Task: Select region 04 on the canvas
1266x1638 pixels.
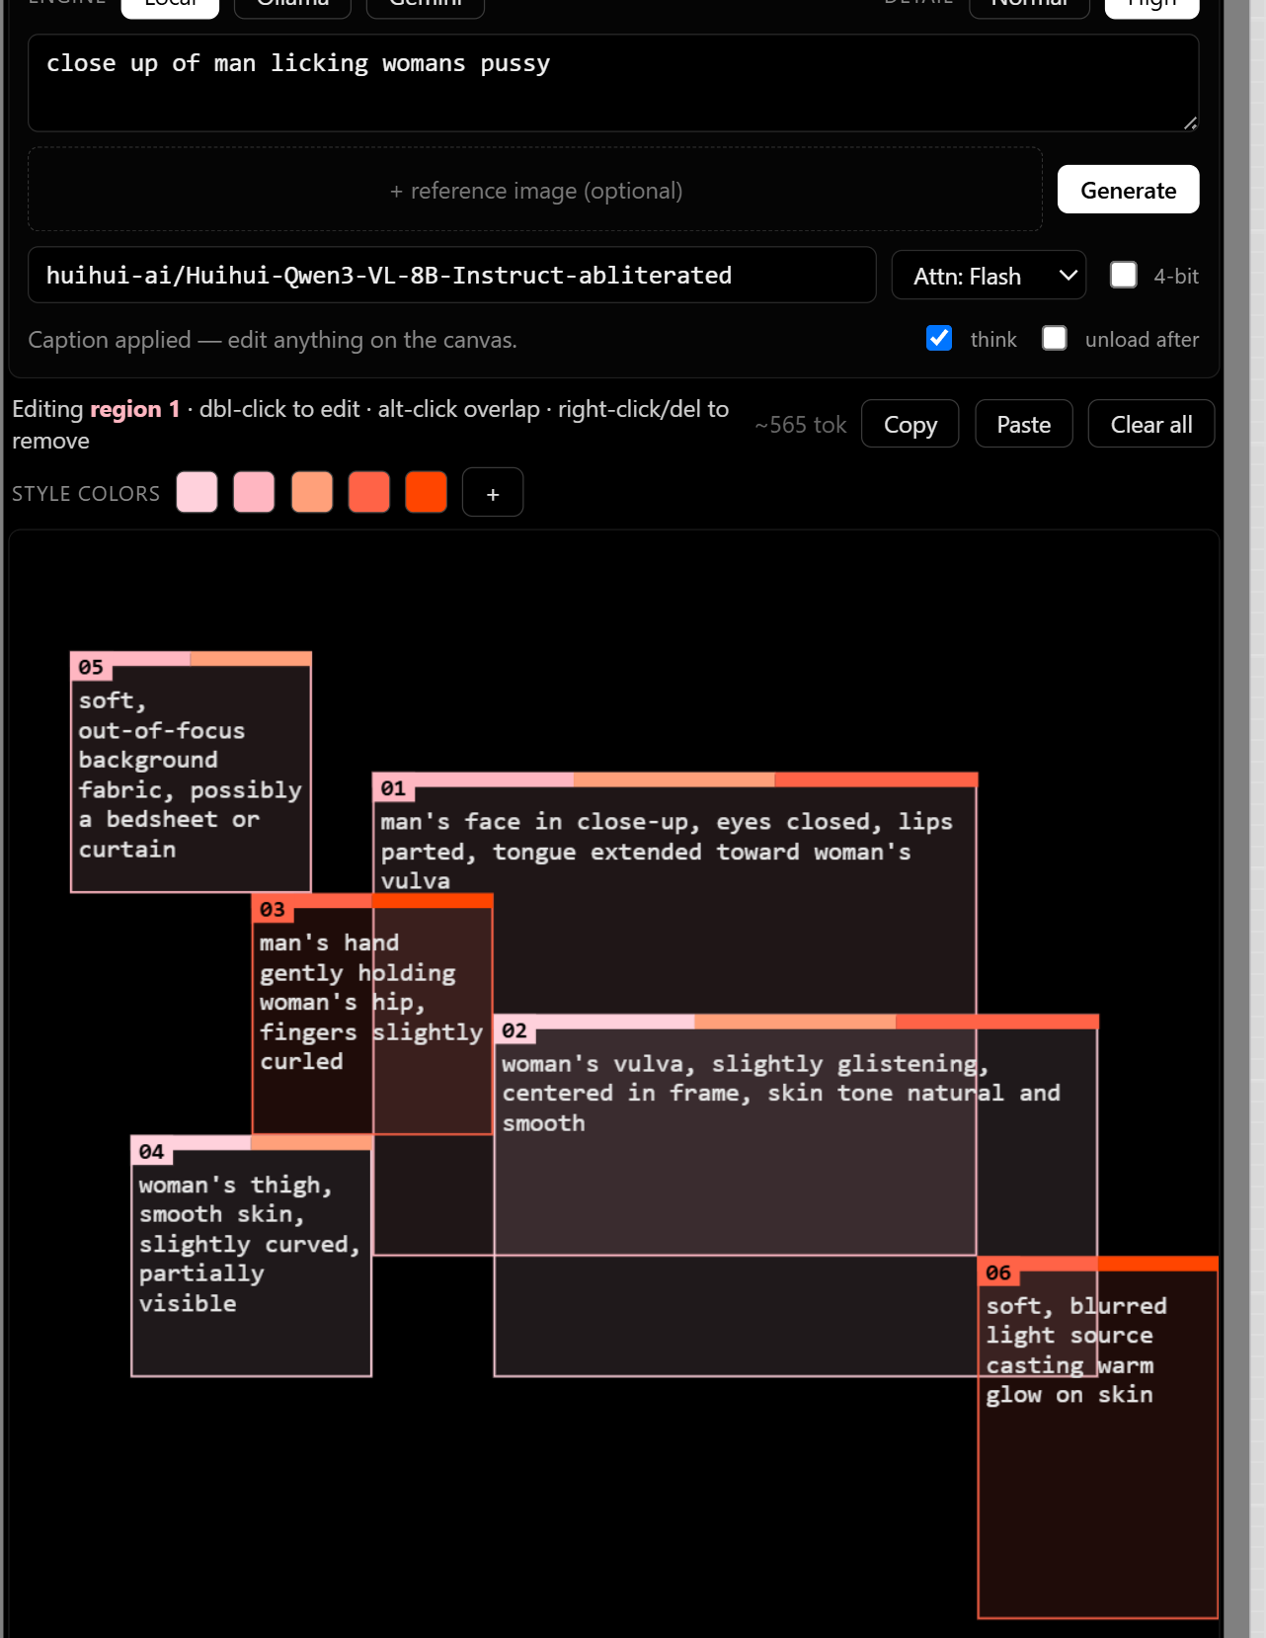Action: pyautogui.click(x=252, y=1257)
